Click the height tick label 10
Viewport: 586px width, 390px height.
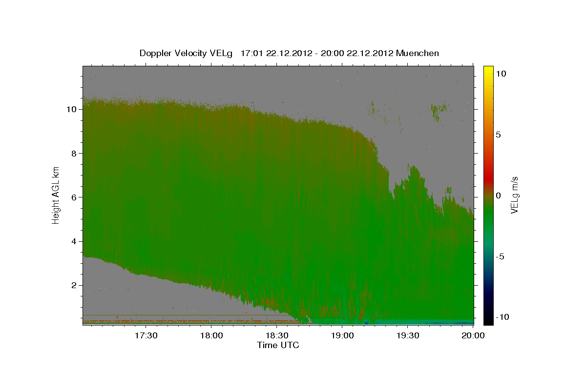(x=72, y=109)
